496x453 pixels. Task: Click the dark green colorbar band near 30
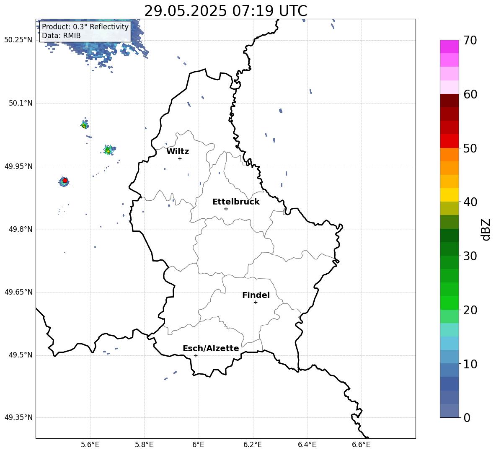[x=449, y=249]
